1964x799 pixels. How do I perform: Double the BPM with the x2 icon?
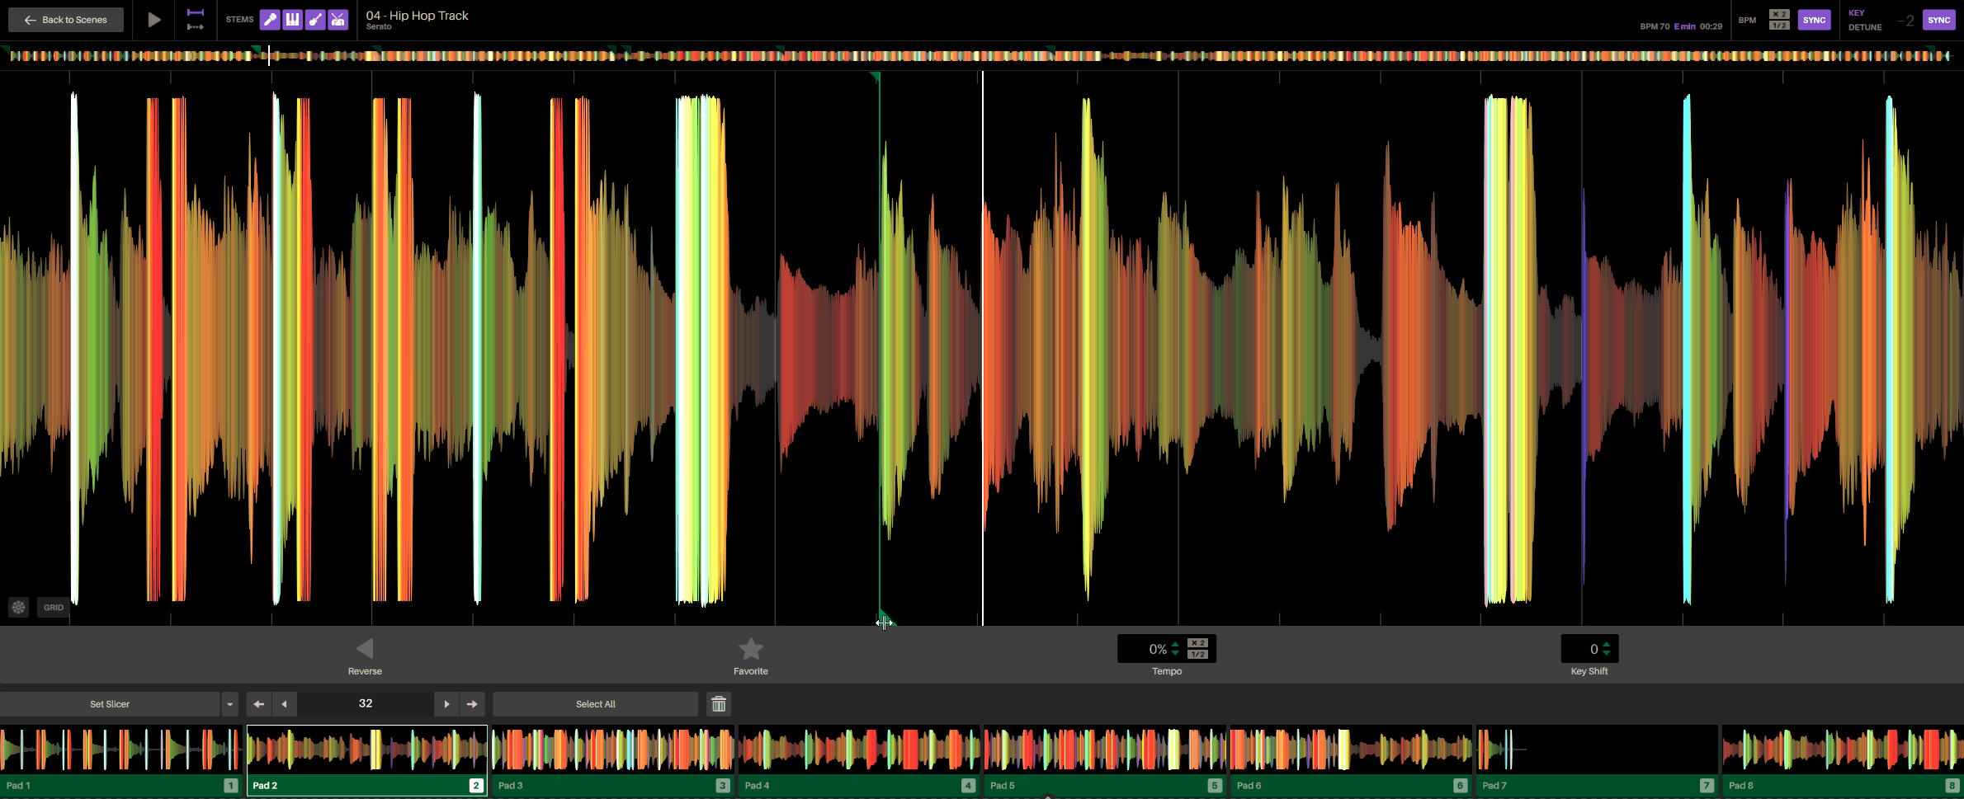point(1779,15)
